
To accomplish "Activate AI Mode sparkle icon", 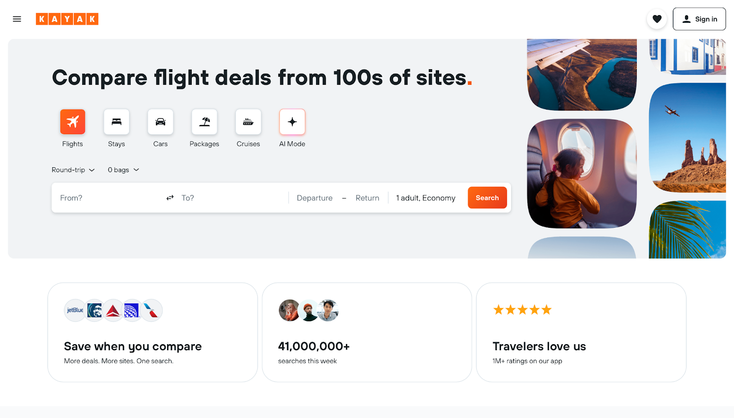I will point(292,122).
